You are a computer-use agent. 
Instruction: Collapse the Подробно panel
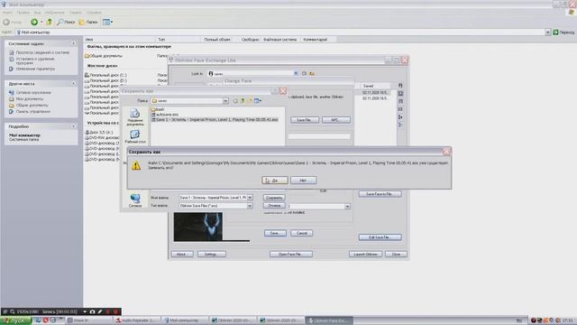tap(73, 126)
